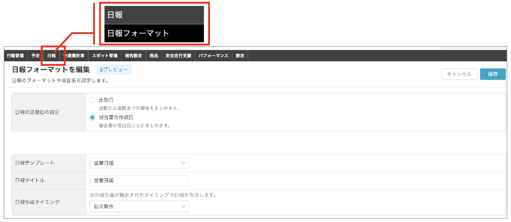Image resolution: width=511 pixels, height=222 pixels.
Task: Open the 商品 menu
Action: [154, 55]
